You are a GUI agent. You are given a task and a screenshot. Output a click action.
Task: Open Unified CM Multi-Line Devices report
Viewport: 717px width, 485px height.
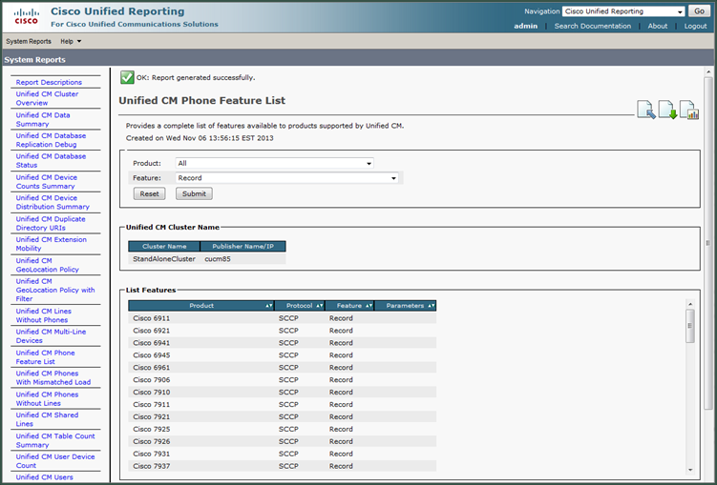pos(51,335)
